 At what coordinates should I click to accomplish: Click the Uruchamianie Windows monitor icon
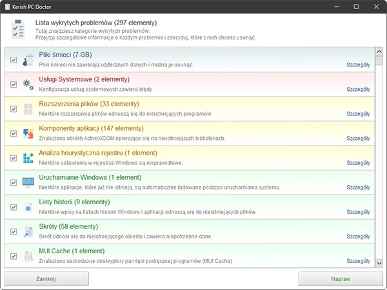(x=28, y=182)
